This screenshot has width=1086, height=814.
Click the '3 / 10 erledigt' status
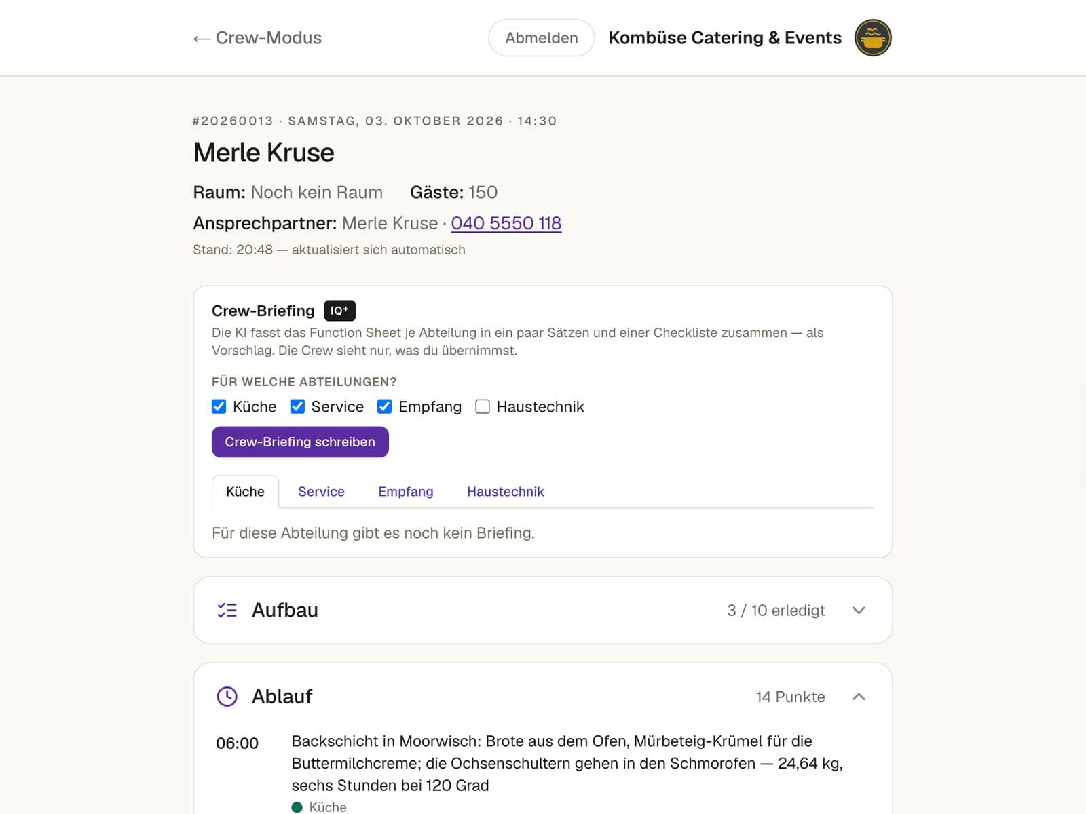pos(776,610)
